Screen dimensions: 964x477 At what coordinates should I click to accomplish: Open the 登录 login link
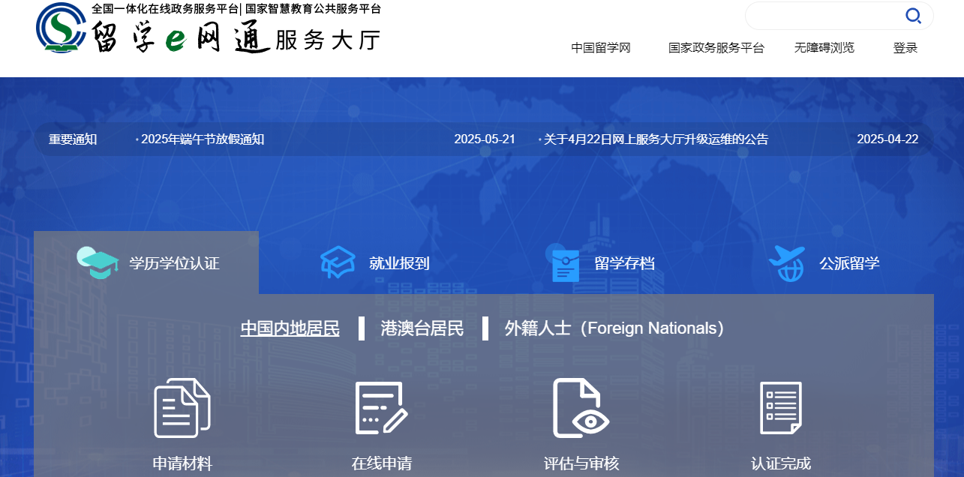coord(905,47)
